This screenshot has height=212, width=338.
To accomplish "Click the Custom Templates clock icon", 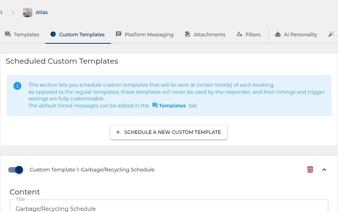I will click(53, 34).
